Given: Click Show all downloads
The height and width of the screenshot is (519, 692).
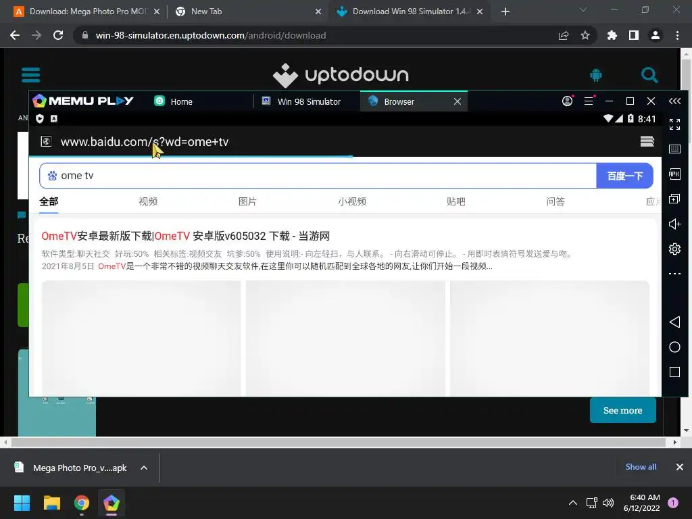Looking at the screenshot, I should point(641,467).
